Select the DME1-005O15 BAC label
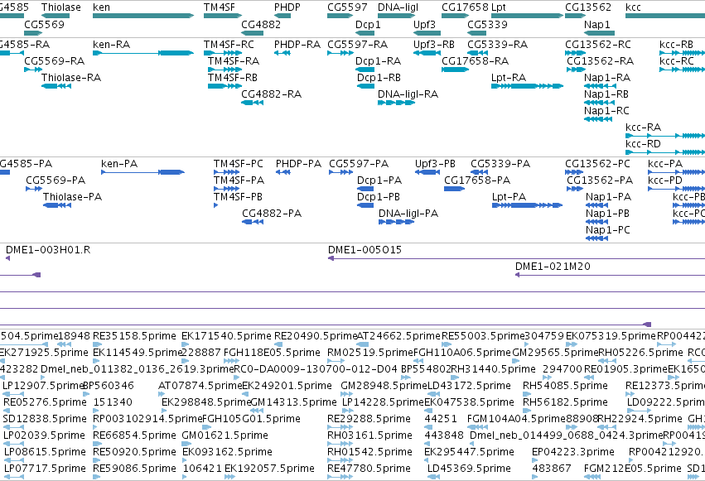The height and width of the screenshot is (481, 705). point(365,250)
